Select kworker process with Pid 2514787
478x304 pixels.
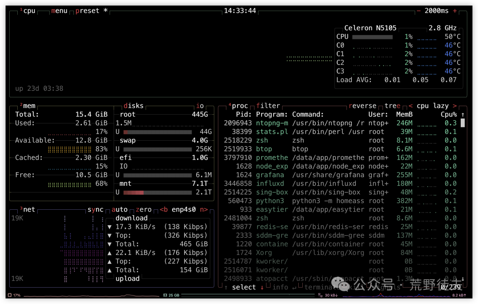340,262
